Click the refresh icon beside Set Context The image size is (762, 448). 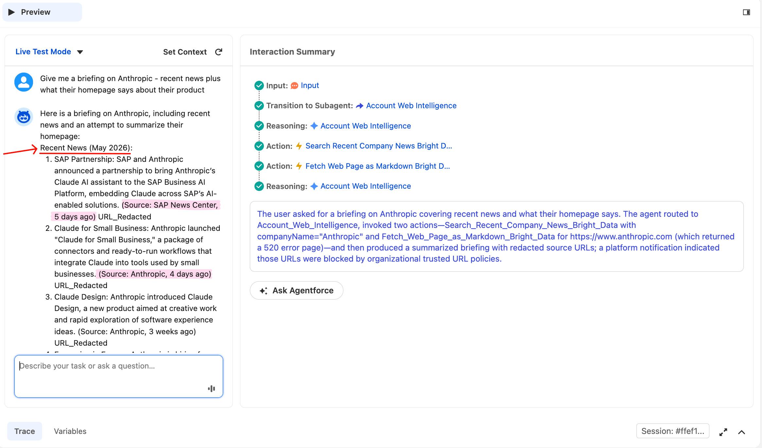pos(219,52)
